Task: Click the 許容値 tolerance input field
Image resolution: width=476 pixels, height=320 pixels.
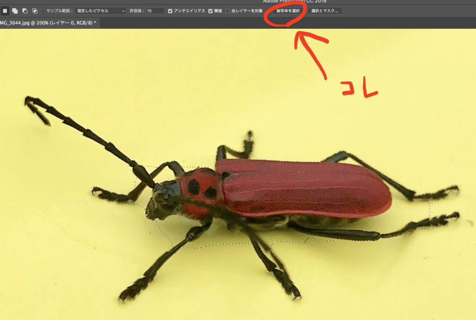Action: [x=155, y=11]
